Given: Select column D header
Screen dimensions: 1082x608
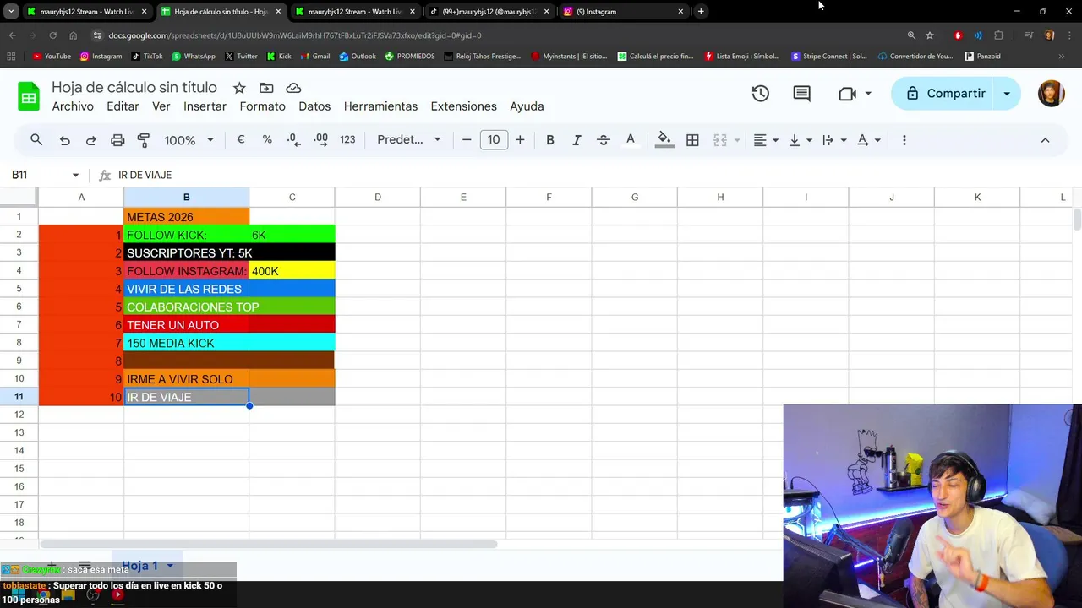Looking at the screenshot, I should [378, 197].
